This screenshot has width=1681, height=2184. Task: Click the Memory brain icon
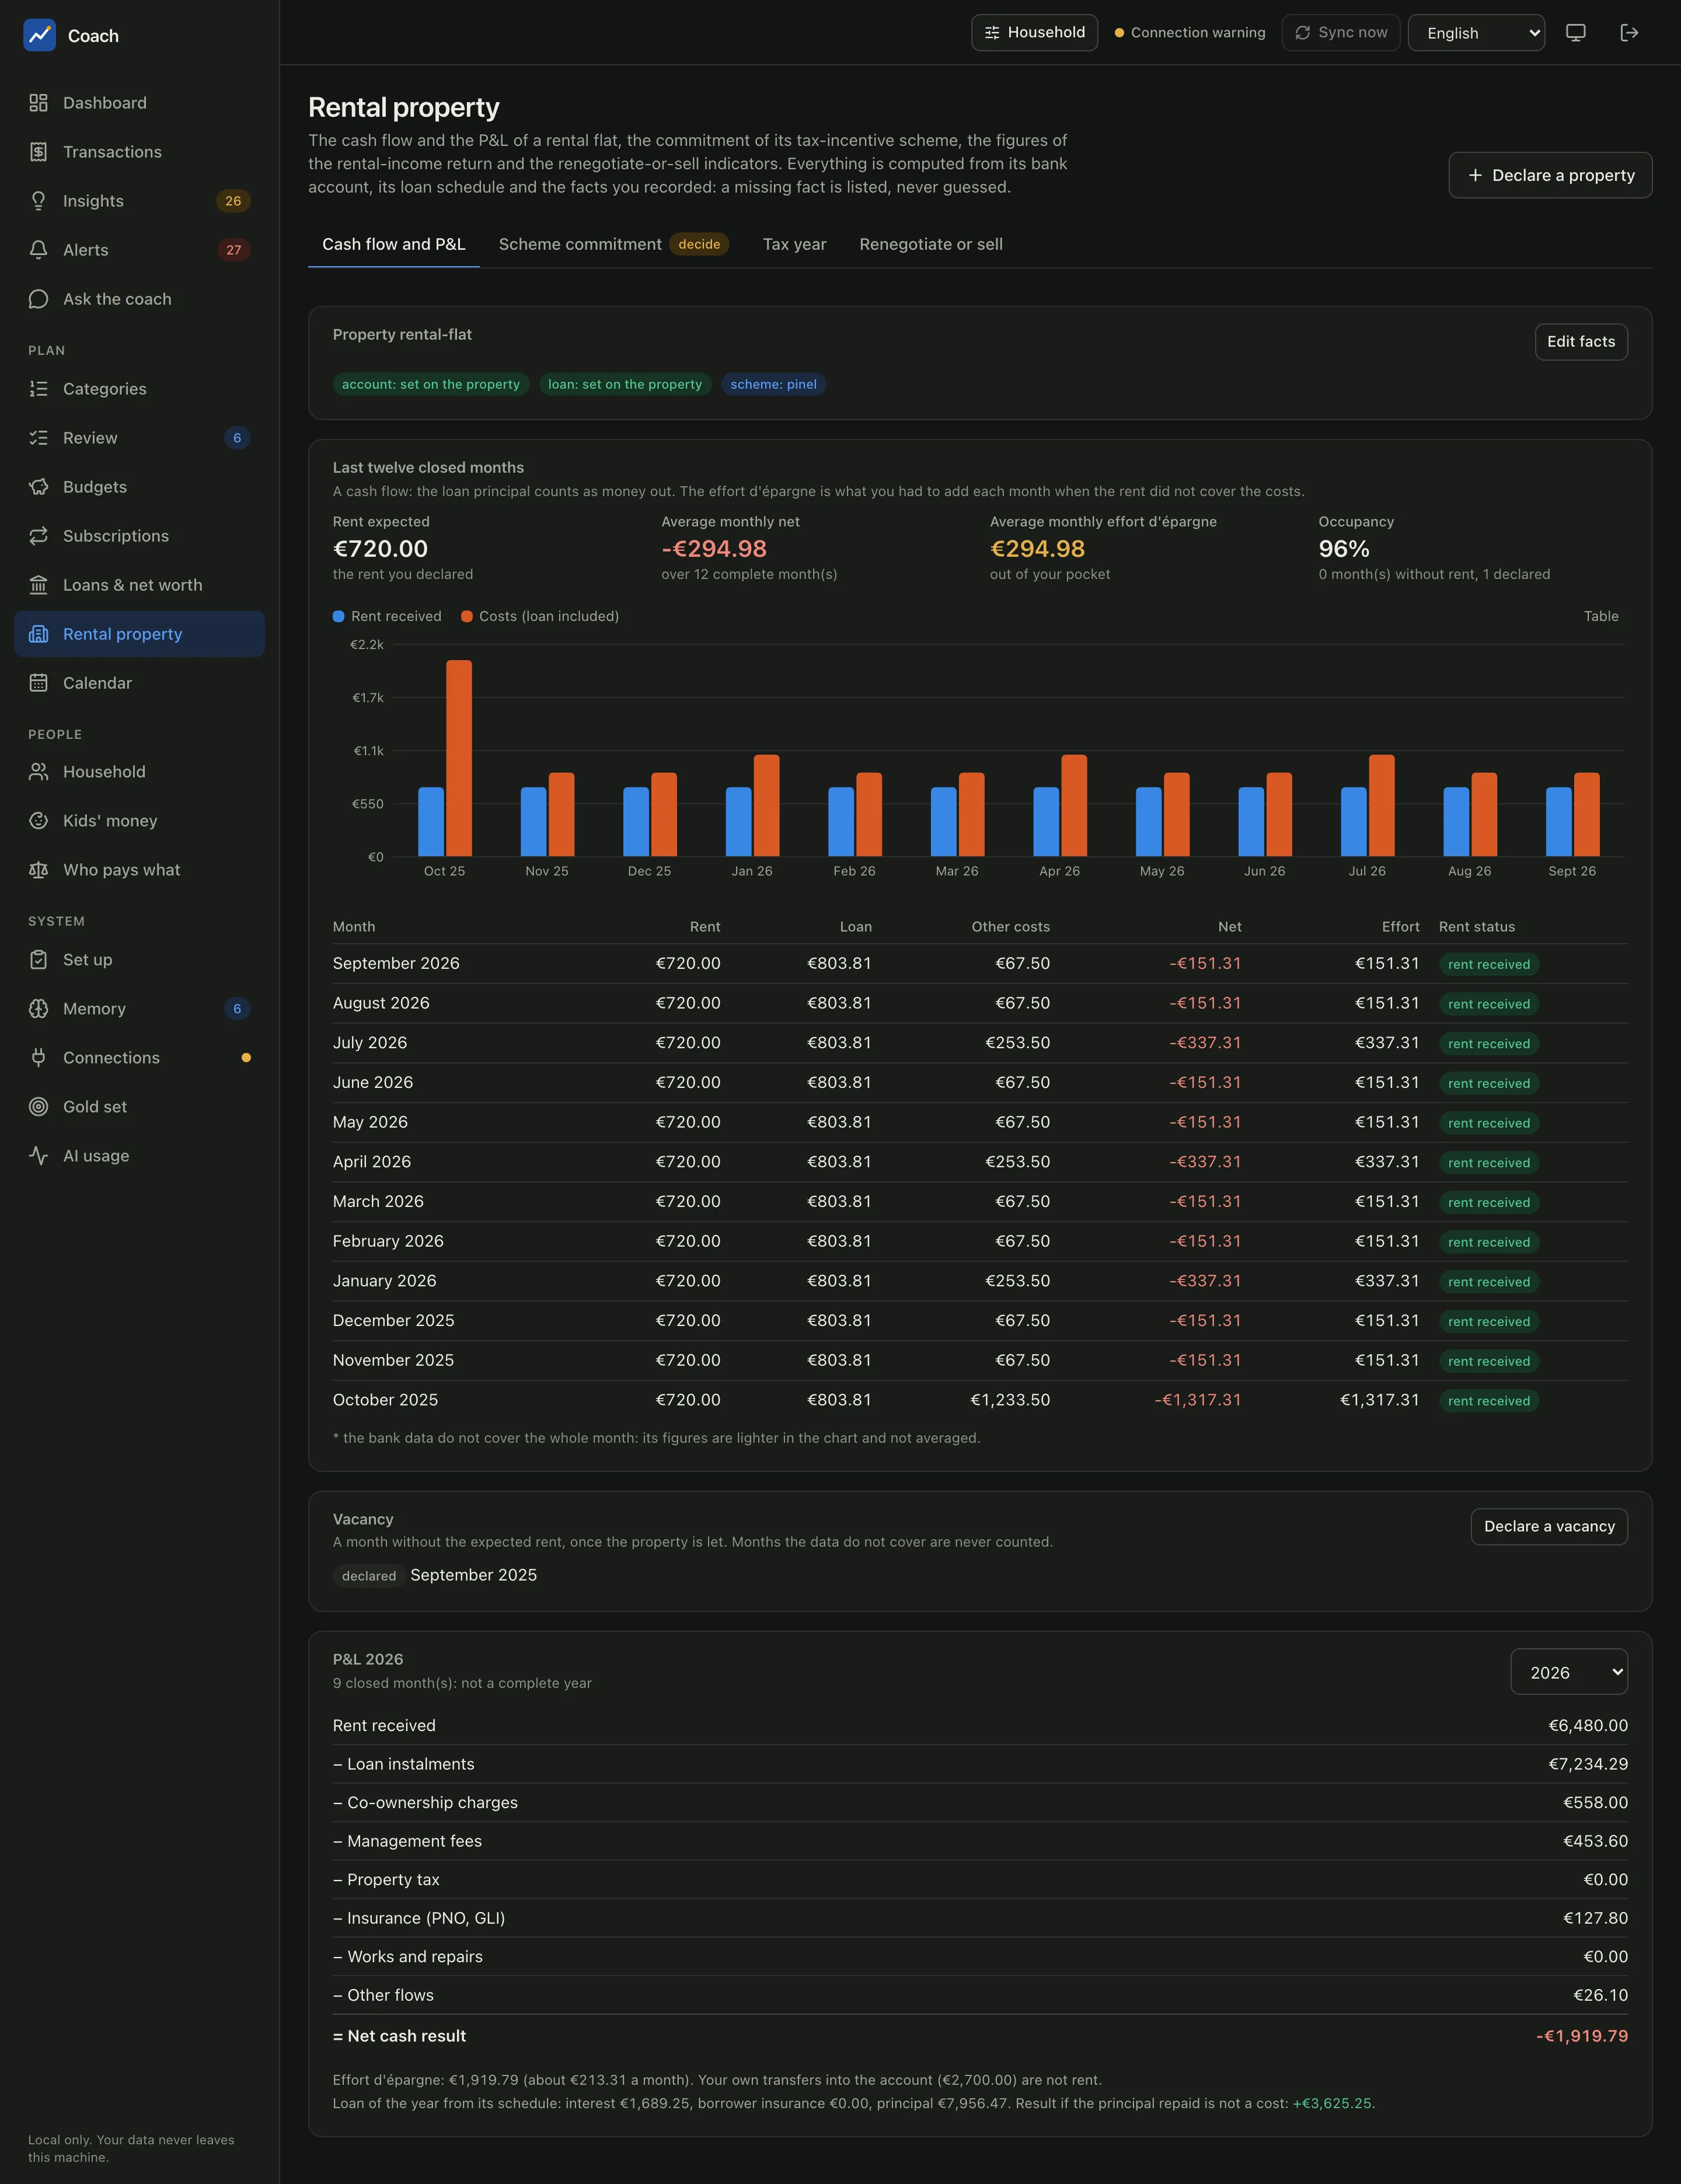[38, 1009]
